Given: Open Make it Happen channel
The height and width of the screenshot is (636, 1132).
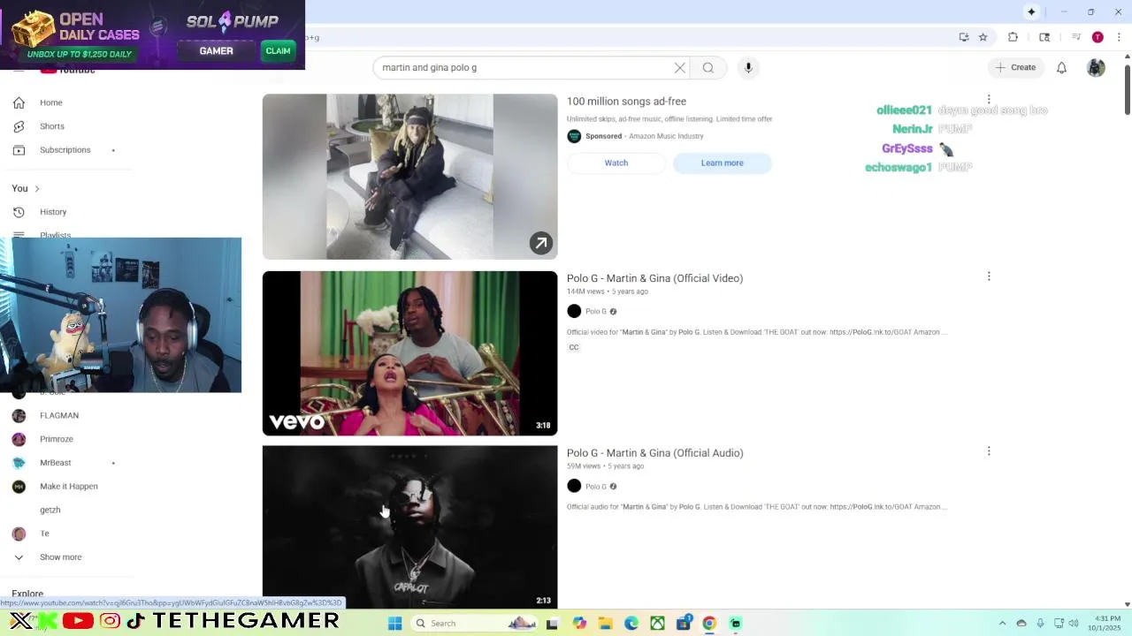Looking at the screenshot, I should point(69,487).
